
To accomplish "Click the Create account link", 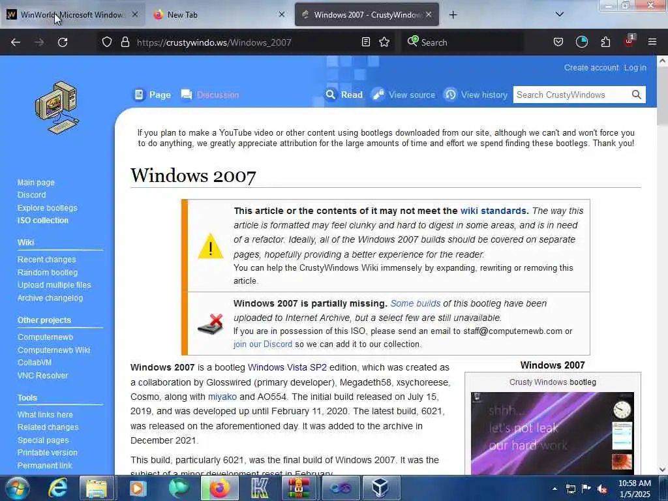I will pyautogui.click(x=591, y=68).
